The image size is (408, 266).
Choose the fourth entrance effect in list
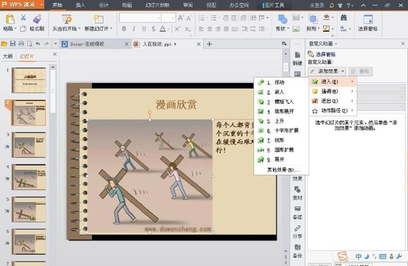[281, 111]
